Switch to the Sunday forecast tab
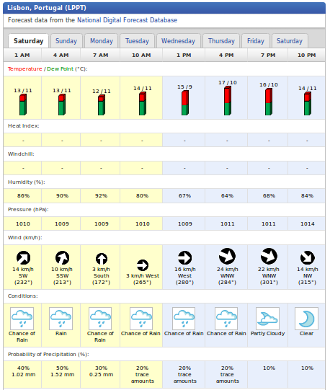This screenshot has height=390, width=330. click(66, 41)
